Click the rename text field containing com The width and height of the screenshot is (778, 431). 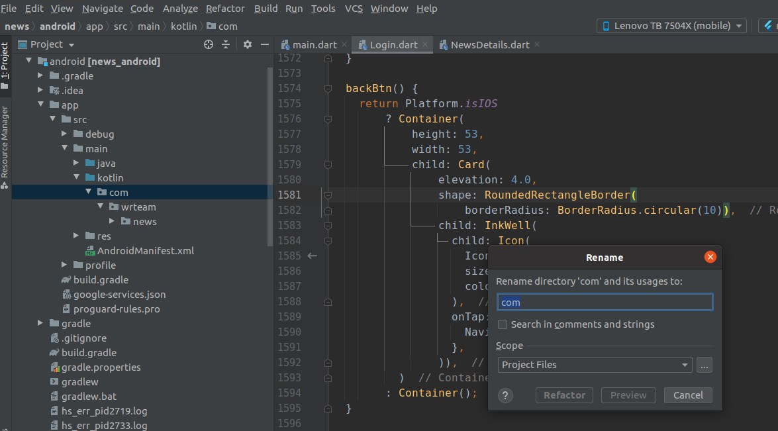pos(605,303)
